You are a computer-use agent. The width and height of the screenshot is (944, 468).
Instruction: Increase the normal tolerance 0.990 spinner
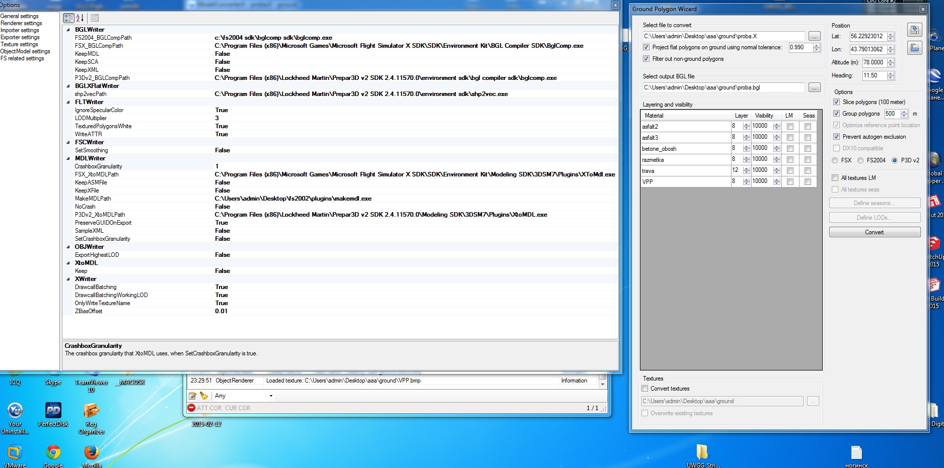click(x=817, y=45)
